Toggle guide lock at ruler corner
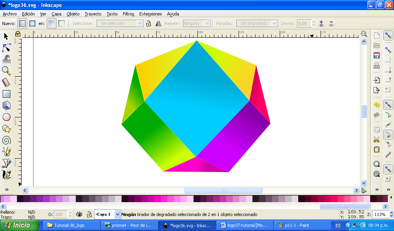394x231 pixels. [18, 33]
